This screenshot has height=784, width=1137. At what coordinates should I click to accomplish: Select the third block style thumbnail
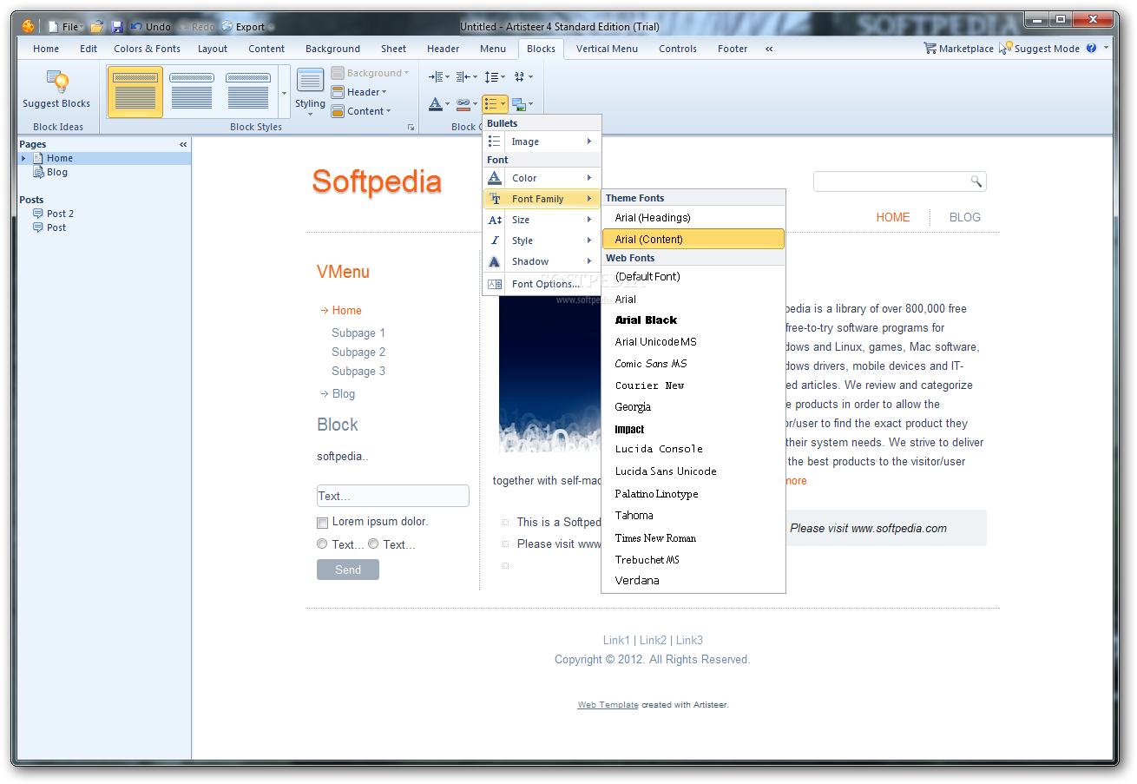(248, 91)
